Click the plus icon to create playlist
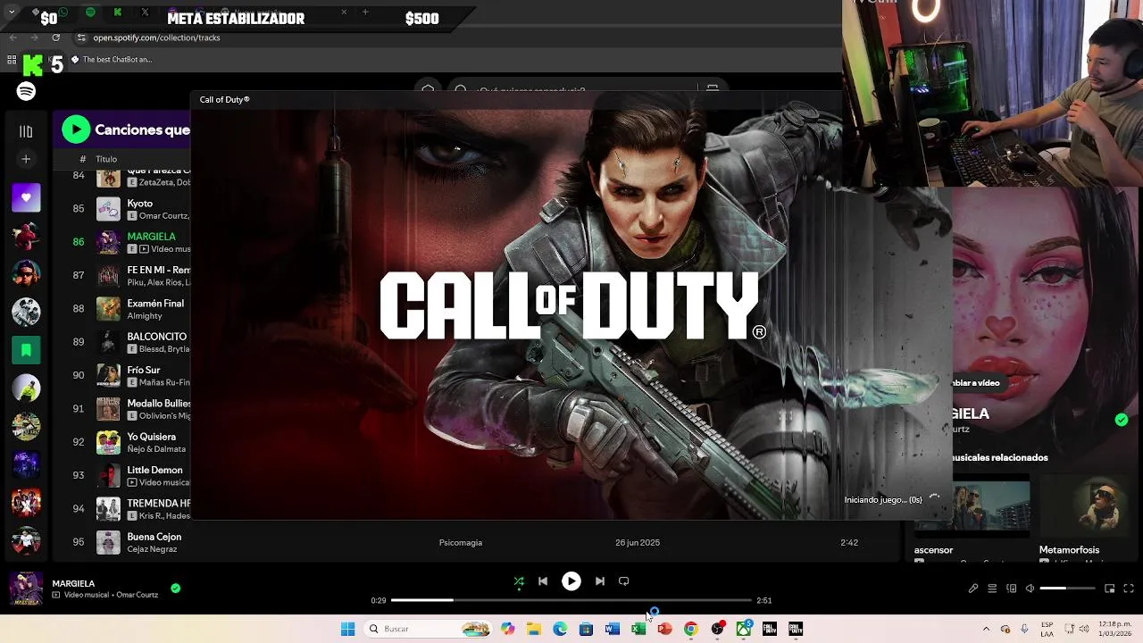The height and width of the screenshot is (643, 1143). [26, 159]
